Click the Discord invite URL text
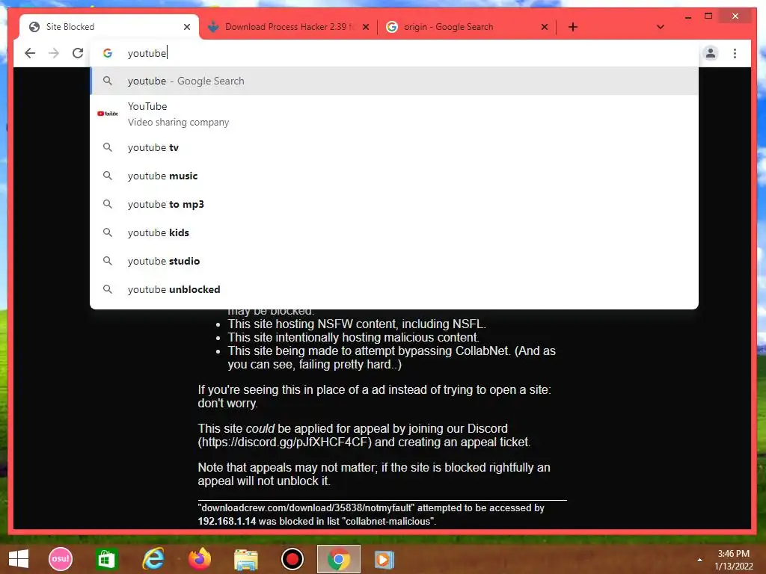Screen dimensions: 766x574 [x=285, y=442]
